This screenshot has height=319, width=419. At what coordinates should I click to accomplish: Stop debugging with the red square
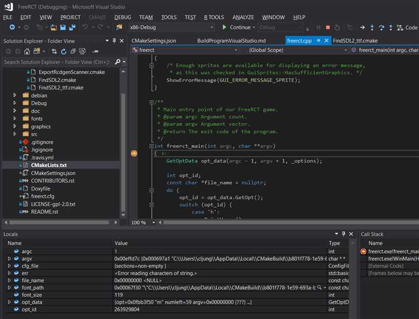click(328, 27)
